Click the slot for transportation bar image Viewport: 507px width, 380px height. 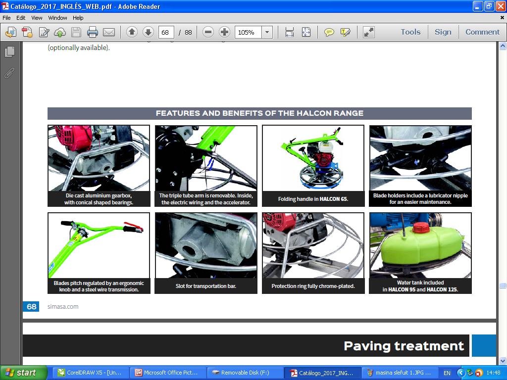tap(206, 245)
